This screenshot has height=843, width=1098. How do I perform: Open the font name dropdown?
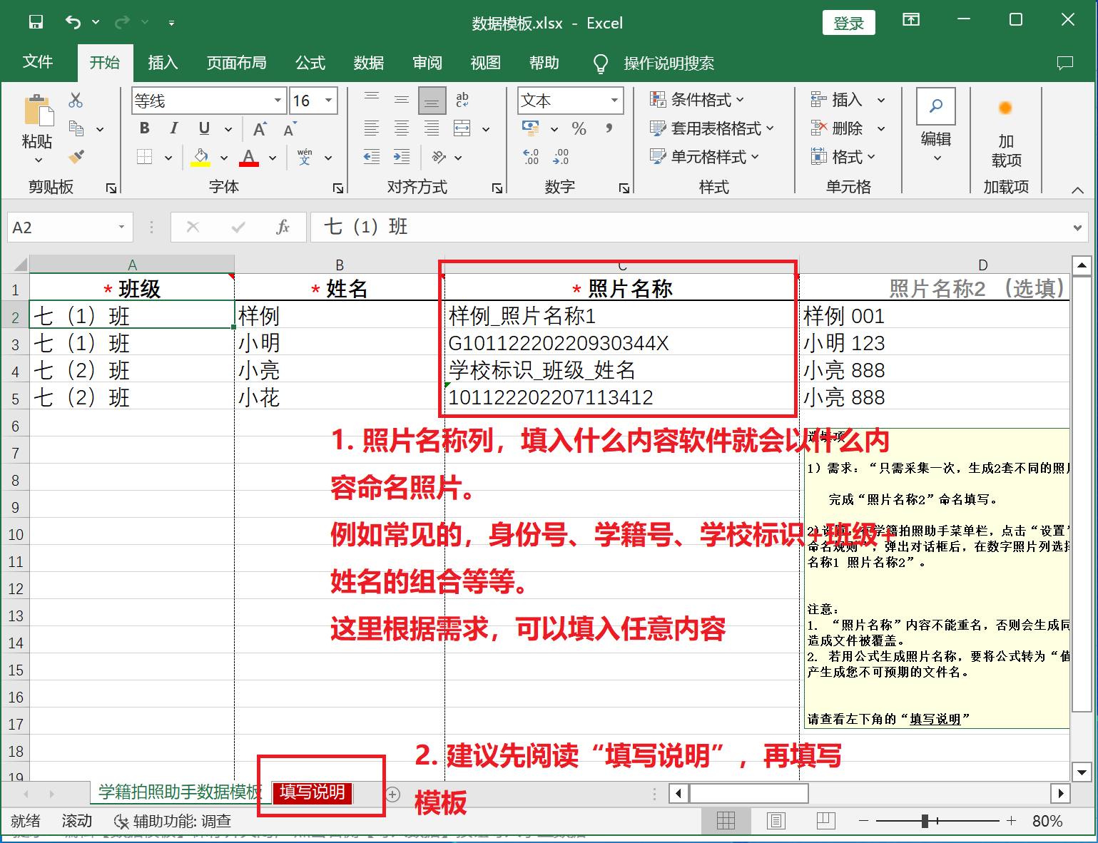(278, 101)
